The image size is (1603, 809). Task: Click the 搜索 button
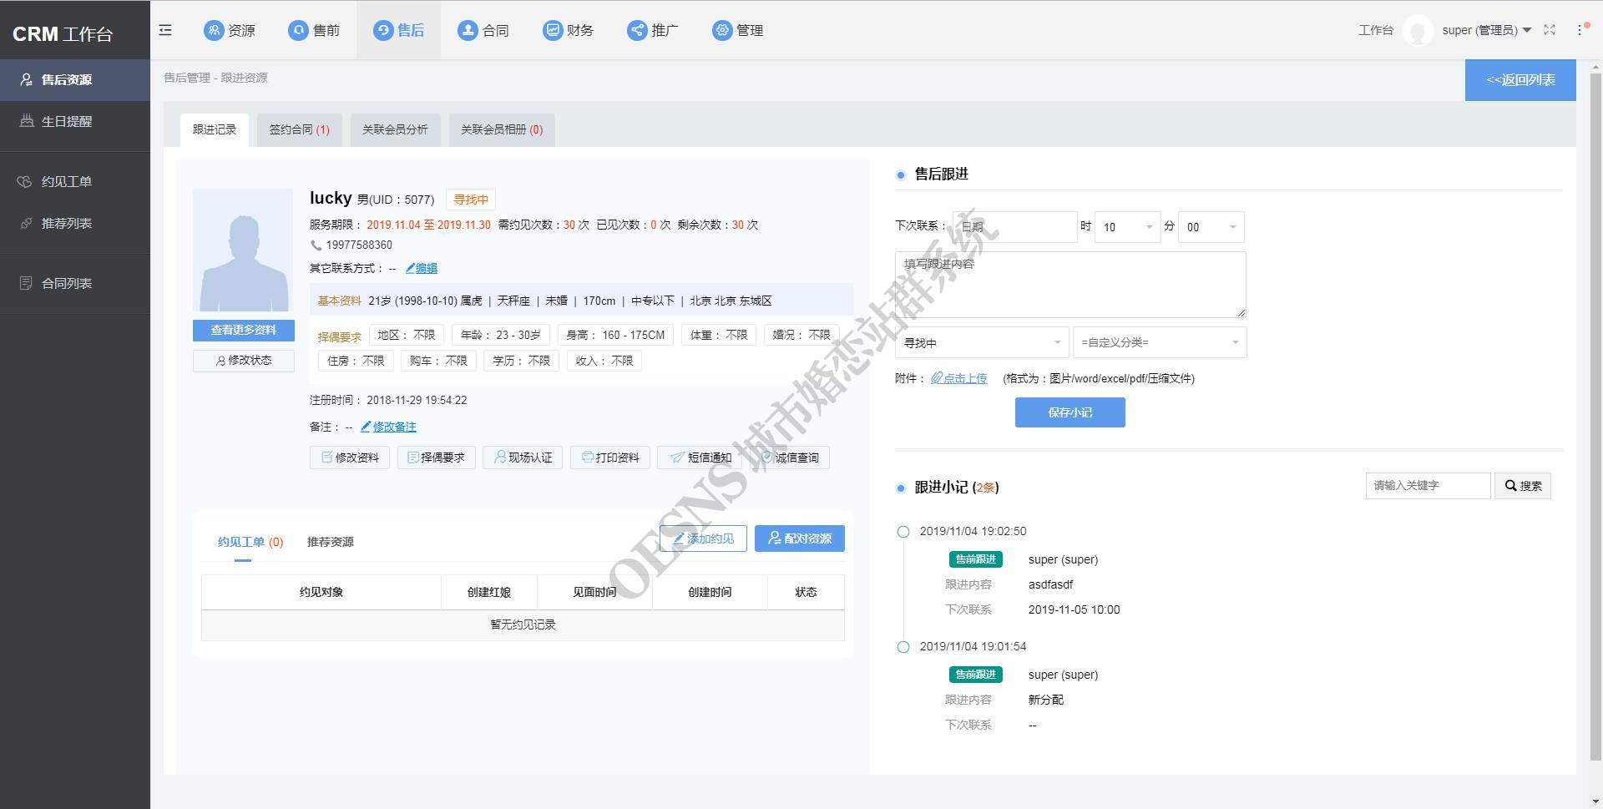[x=1523, y=486]
